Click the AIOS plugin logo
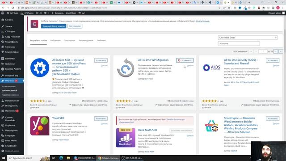Screen dimensions: 286x161 (211, 68)
